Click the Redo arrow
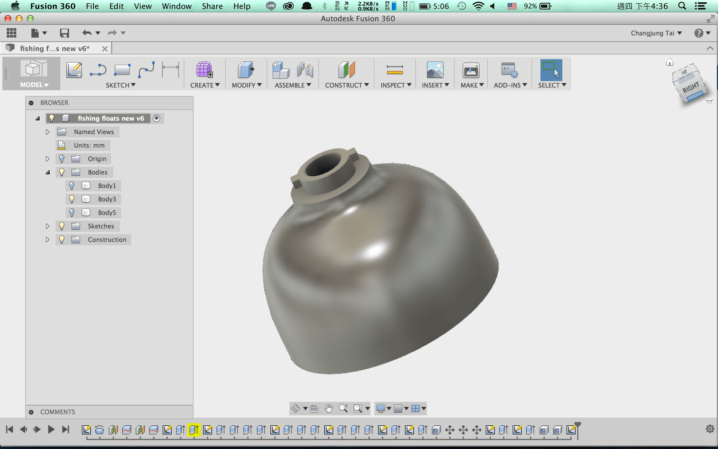Viewport: 718px width, 449px height. point(112,33)
